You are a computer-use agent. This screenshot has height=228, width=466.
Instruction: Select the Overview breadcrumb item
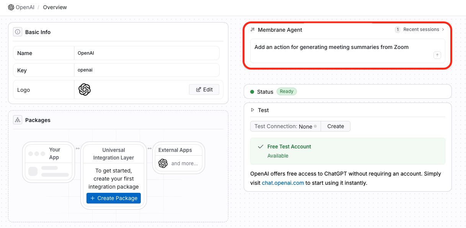(55, 7)
